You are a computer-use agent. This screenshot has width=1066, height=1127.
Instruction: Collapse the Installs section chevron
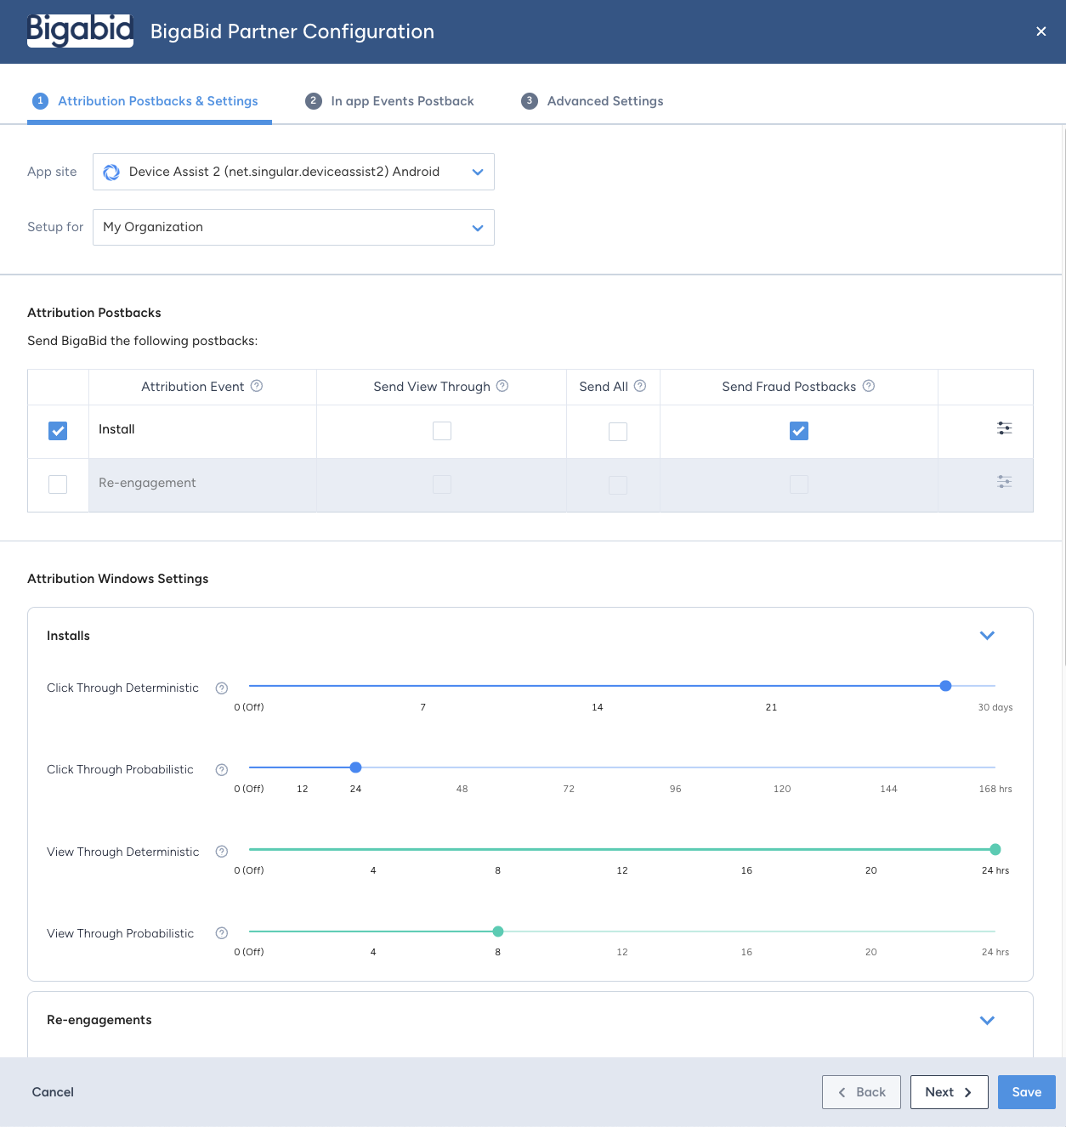click(x=987, y=636)
